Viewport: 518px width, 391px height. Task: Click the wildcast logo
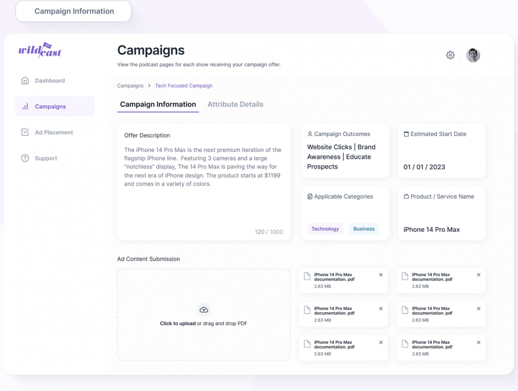coord(40,50)
